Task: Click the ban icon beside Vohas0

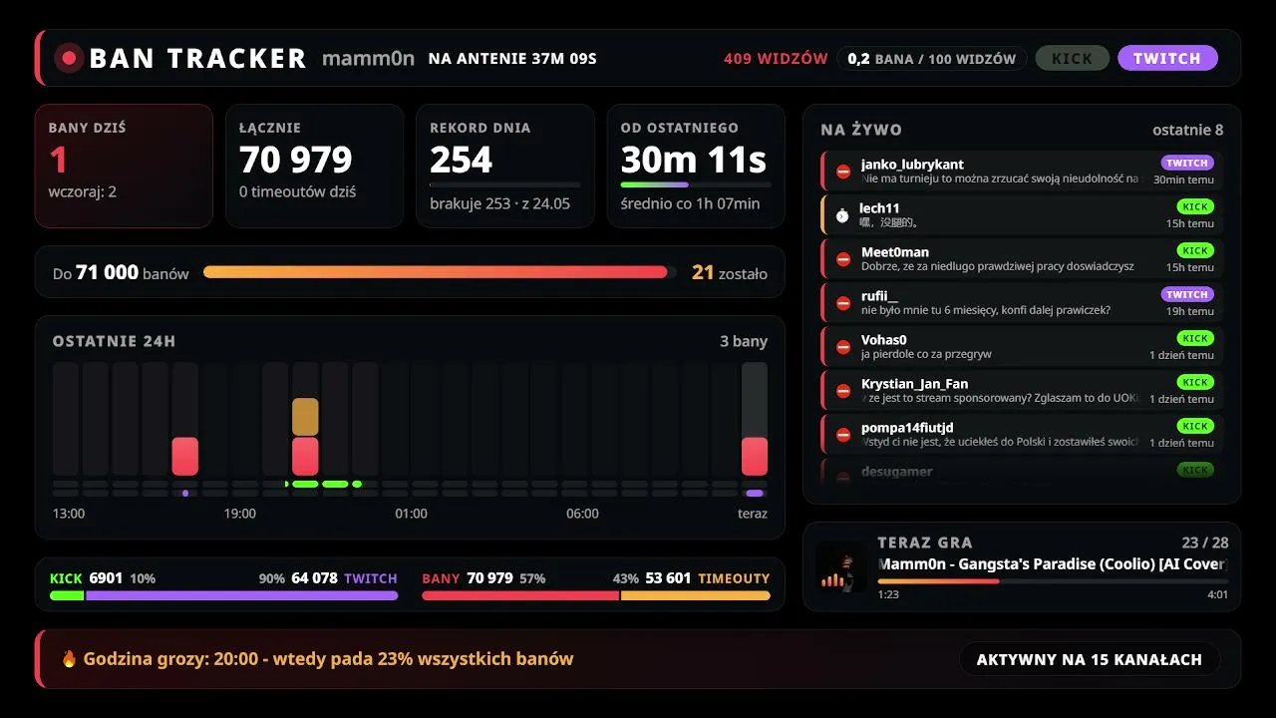Action: [843, 347]
